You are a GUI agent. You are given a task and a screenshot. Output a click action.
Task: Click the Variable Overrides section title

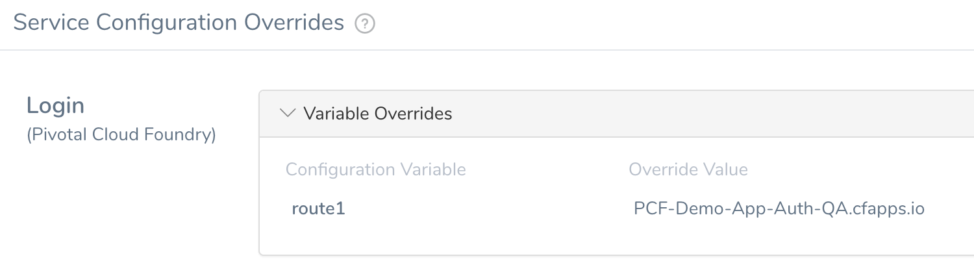click(x=378, y=113)
